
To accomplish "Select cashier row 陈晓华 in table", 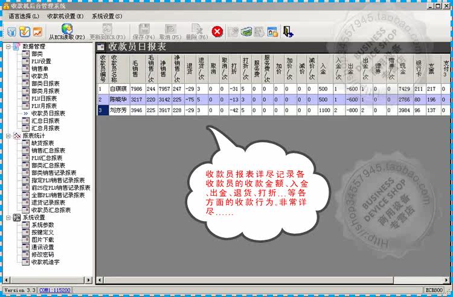I will click(x=273, y=99).
